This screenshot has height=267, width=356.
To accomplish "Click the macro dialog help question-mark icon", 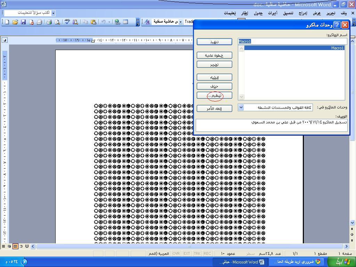I will (337, 25).
